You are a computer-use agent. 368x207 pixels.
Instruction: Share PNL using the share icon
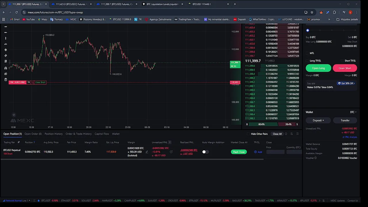(x=171, y=152)
